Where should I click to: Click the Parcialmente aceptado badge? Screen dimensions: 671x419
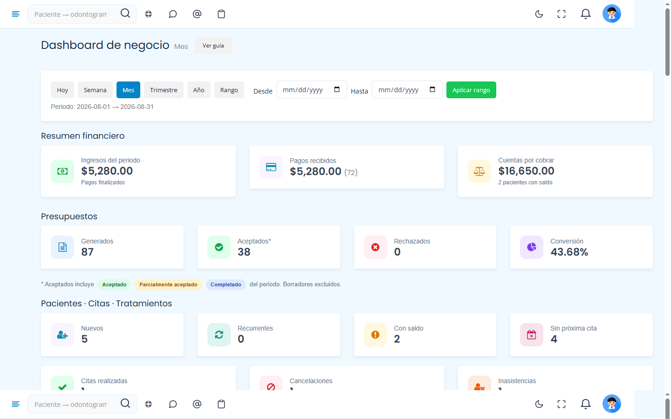168,284
